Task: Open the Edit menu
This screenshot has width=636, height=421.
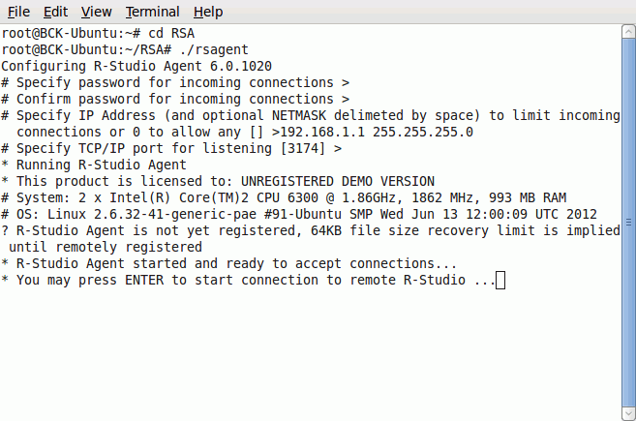Action: [x=55, y=12]
